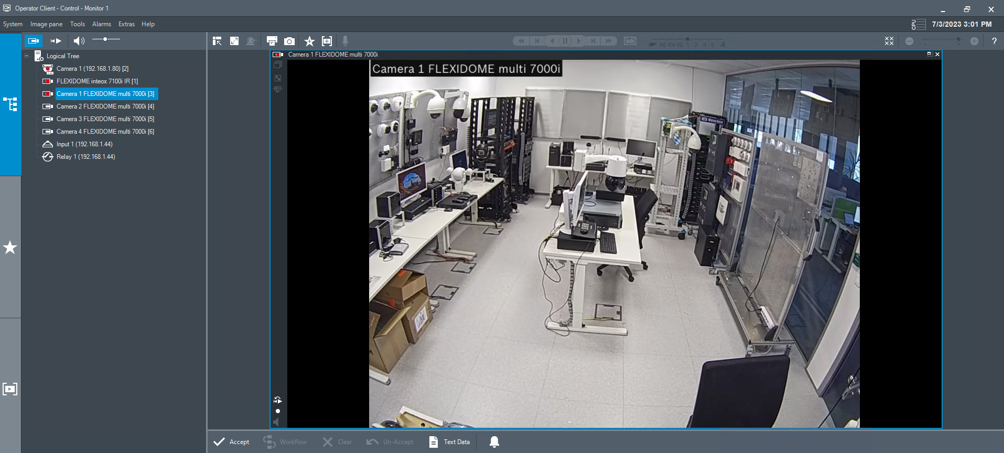Switch to playback mode button
The width and height of the screenshot is (1004, 453).
[56, 40]
